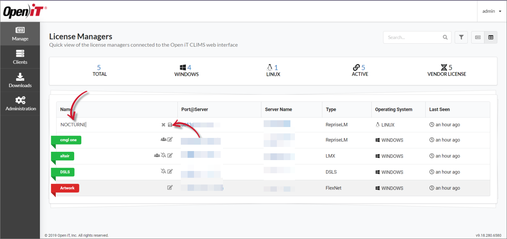Open the filter options funnel
This screenshot has height=239, width=507.
461,37
